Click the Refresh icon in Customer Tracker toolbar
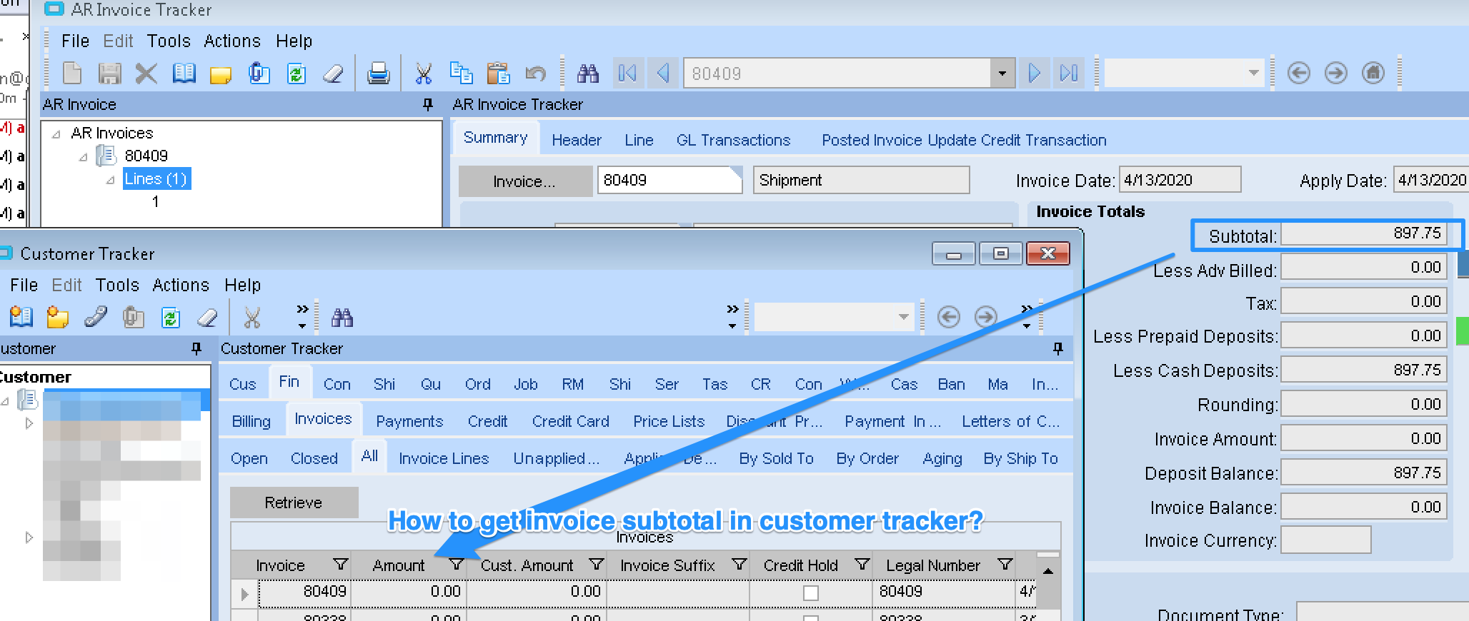The image size is (1469, 621). [170, 317]
